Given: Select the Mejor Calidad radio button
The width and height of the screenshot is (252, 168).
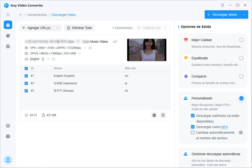Looking at the screenshot, I should (241, 40).
